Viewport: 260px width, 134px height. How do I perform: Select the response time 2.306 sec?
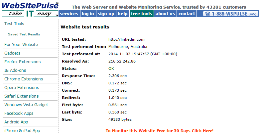(x=118, y=76)
